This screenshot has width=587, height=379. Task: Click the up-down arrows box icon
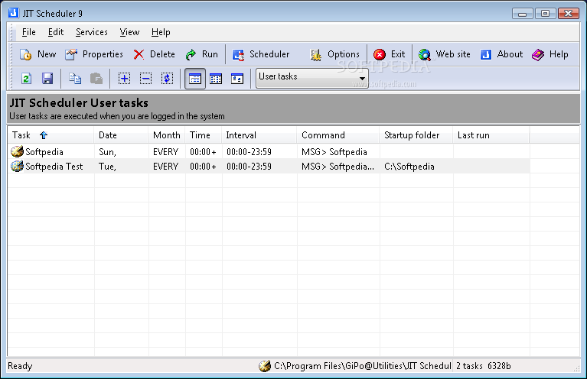click(167, 79)
